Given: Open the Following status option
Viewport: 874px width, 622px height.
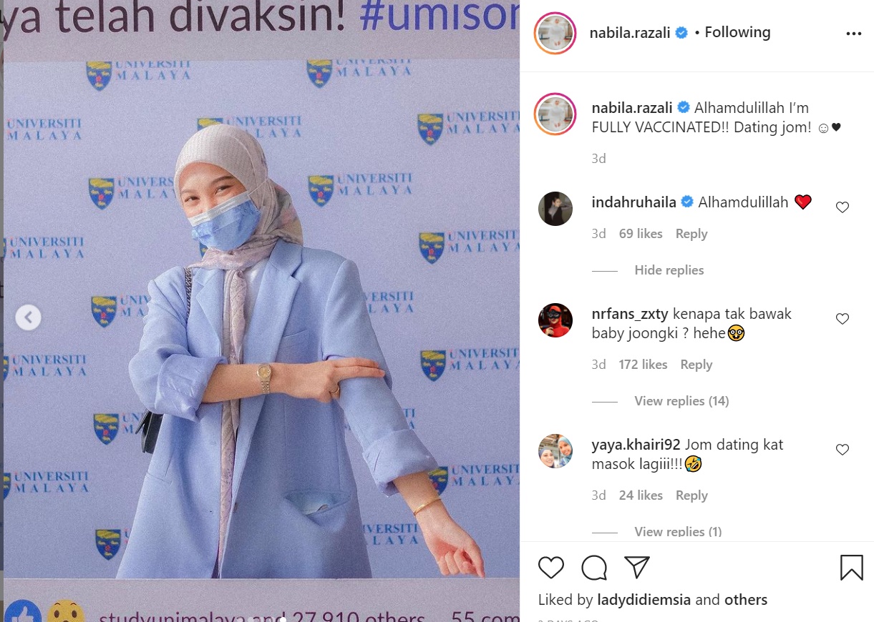Looking at the screenshot, I should coord(737,32).
